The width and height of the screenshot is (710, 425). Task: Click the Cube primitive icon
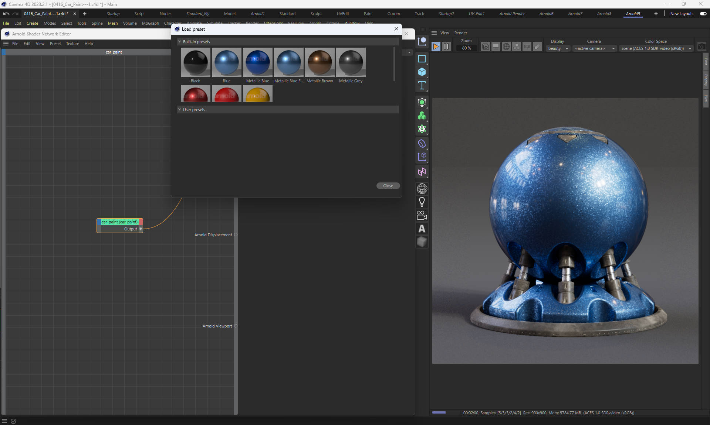tap(422, 72)
